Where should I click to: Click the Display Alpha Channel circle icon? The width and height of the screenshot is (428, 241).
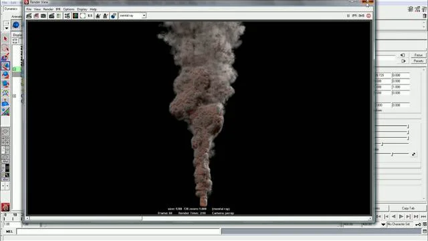click(82, 16)
